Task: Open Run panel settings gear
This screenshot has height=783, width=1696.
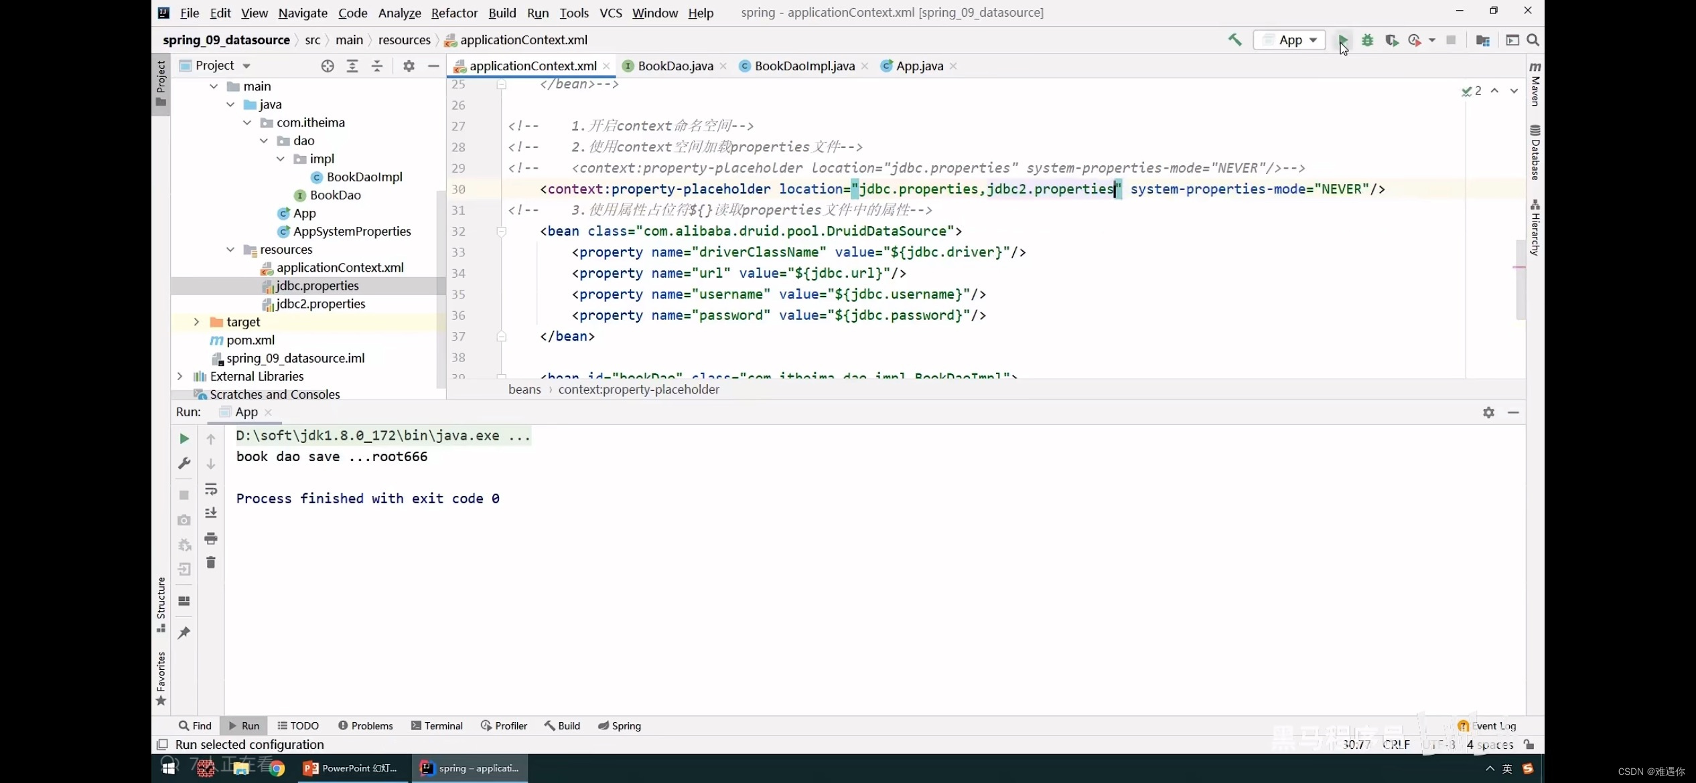Action: point(1488,412)
